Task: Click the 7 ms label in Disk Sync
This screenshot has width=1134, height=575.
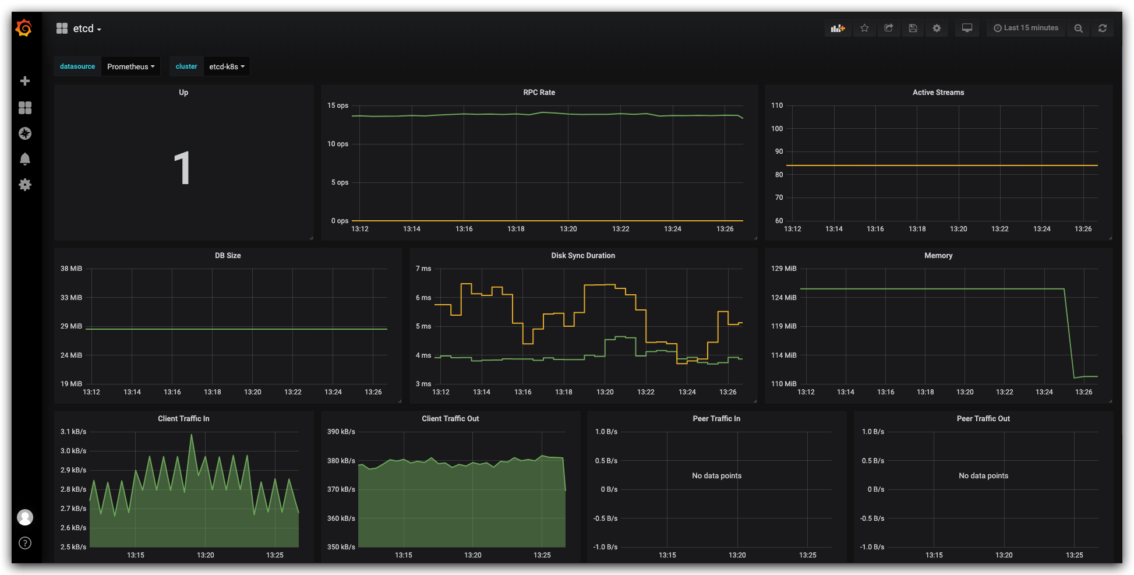Action: 423,269
